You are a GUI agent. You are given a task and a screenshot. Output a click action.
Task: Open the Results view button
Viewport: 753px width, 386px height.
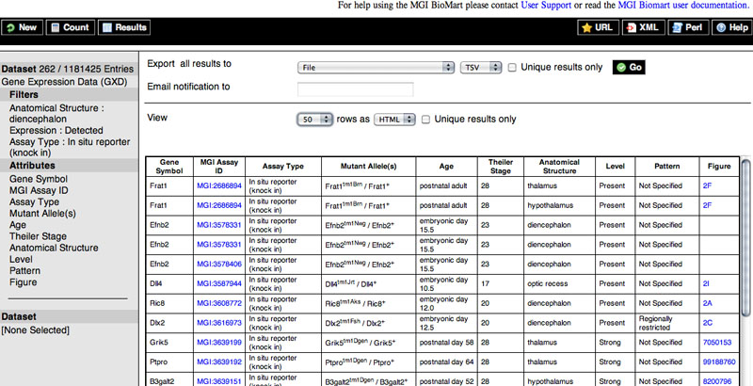point(124,27)
